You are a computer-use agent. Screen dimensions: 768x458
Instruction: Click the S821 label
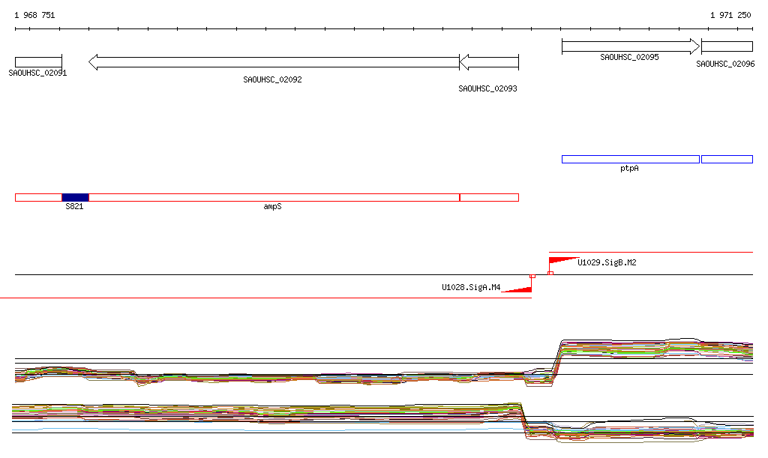74,206
